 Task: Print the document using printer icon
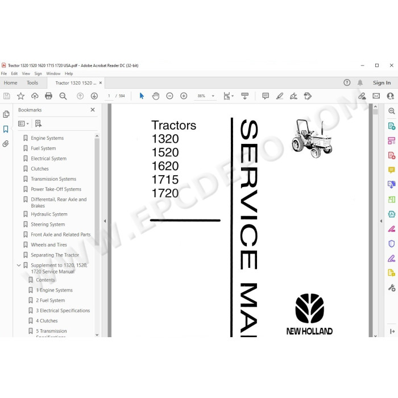[48, 96]
